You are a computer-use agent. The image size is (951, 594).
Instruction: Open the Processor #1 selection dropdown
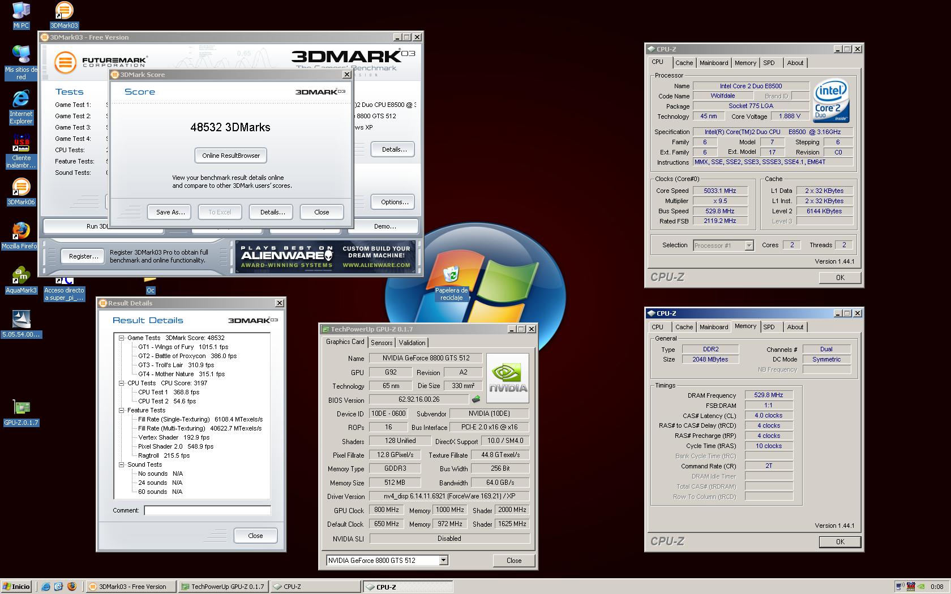tap(749, 246)
